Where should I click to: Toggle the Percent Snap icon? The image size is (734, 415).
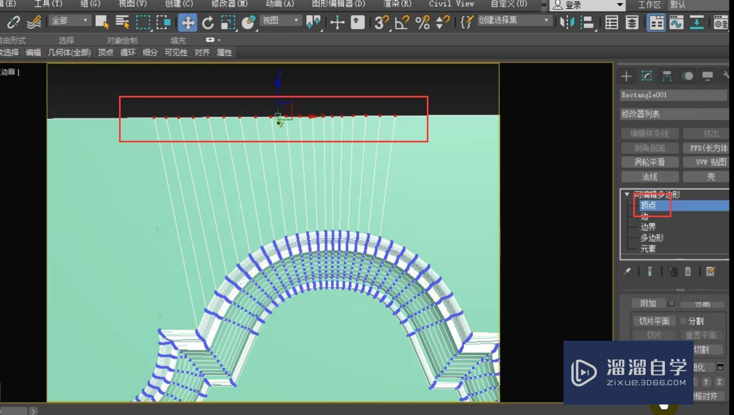(422, 22)
